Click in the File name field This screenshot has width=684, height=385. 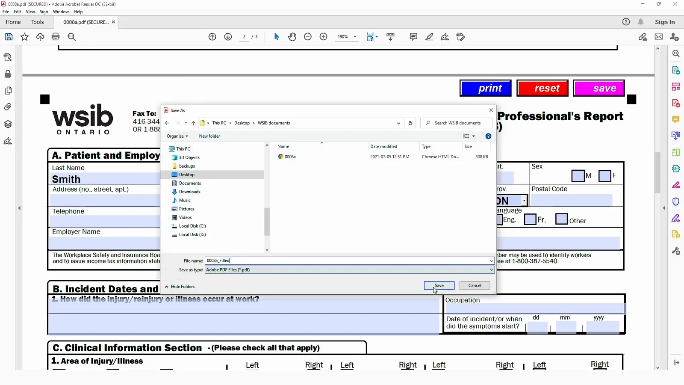[346, 261]
